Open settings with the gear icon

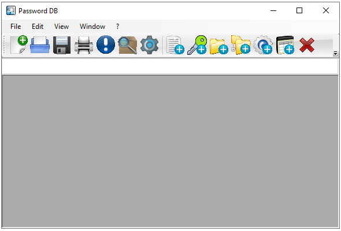click(150, 45)
